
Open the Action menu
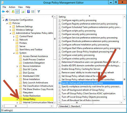pos(12,7)
